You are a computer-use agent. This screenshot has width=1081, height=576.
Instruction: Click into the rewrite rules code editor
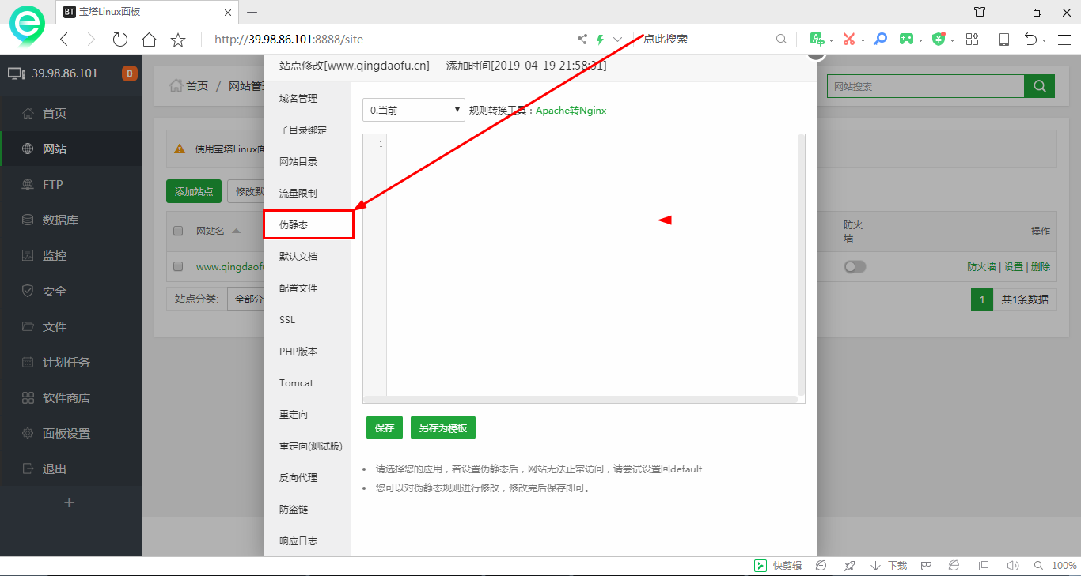click(592, 265)
